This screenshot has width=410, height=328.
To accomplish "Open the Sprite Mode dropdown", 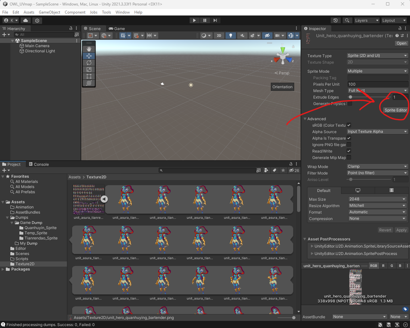I will [377, 71].
